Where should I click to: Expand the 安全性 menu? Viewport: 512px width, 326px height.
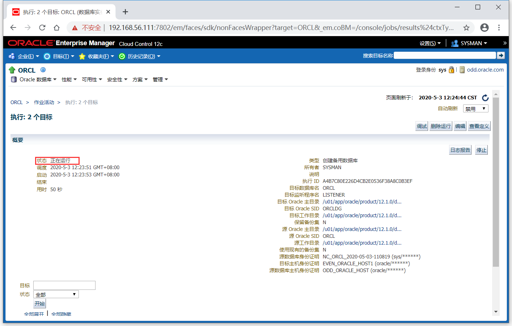(117, 80)
